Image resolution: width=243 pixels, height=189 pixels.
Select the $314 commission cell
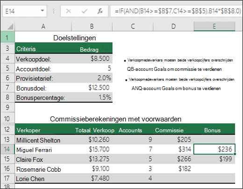pos(173,149)
